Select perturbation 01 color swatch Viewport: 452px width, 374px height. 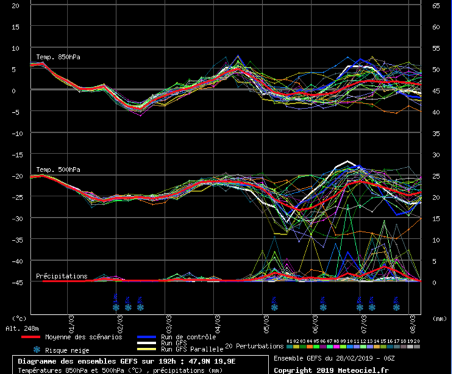click(x=290, y=347)
